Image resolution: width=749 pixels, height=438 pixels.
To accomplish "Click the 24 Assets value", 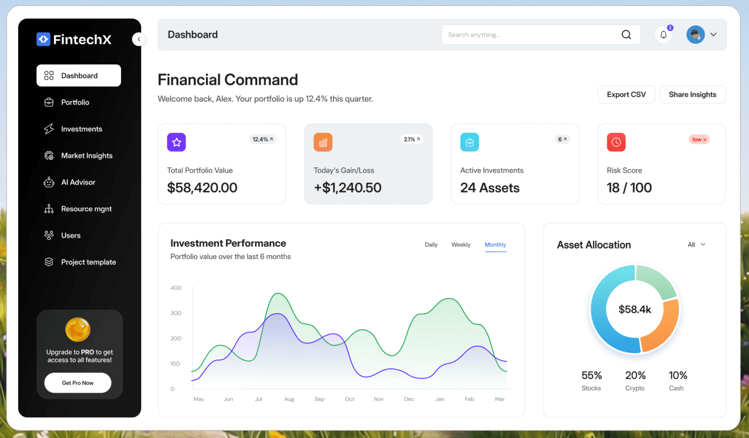I will click(490, 188).
